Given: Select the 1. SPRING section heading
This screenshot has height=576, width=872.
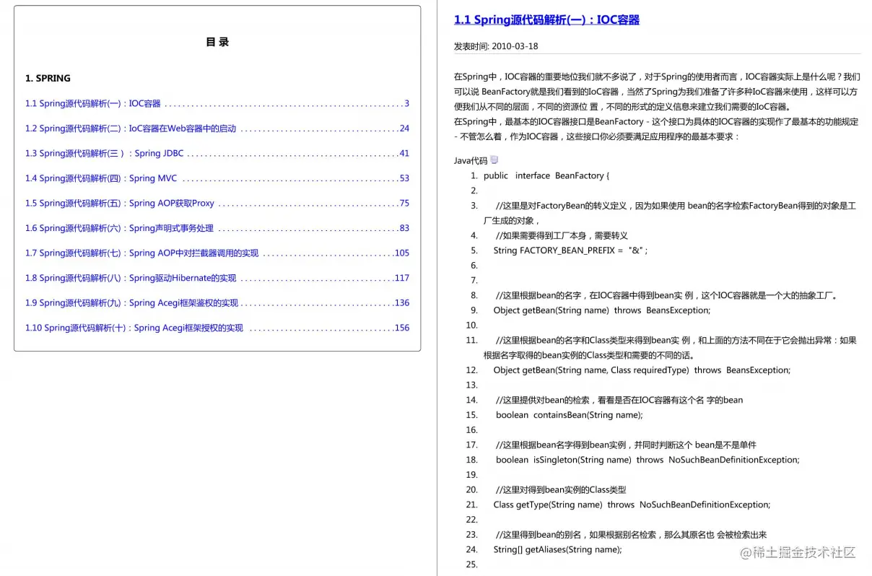Looking at the screenshot, I should click(48, 78).
